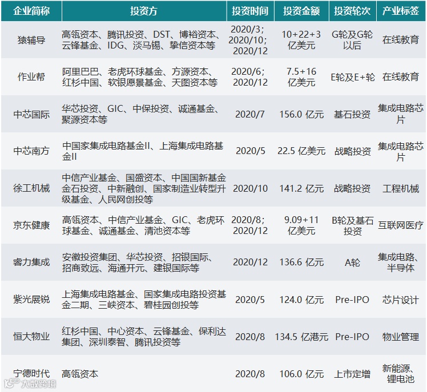Click the B轮及基石投资 round cell
Viewport: 427px width, 392px height.
pyautogui.click(x=352, y=226)
